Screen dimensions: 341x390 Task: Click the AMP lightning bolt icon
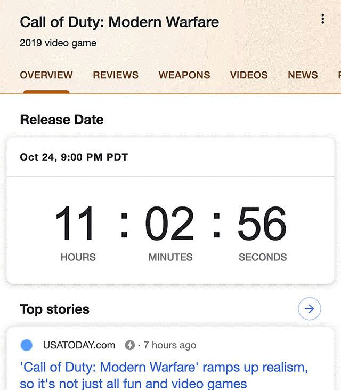[x=129, y=345]
